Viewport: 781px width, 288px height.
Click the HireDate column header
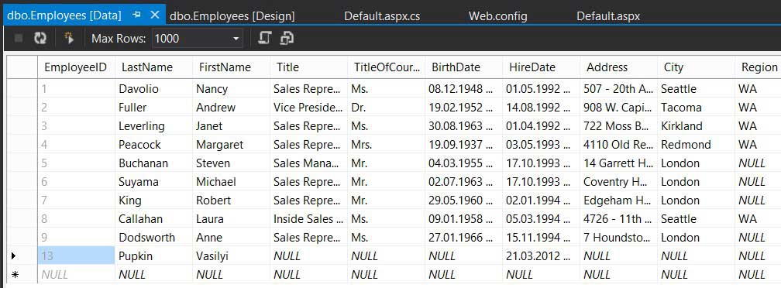(542, 67)
